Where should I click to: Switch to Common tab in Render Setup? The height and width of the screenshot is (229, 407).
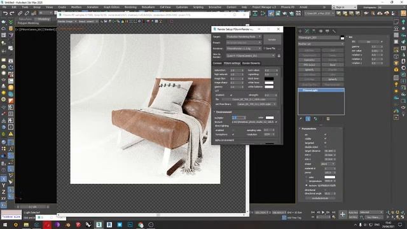(217, 63)
